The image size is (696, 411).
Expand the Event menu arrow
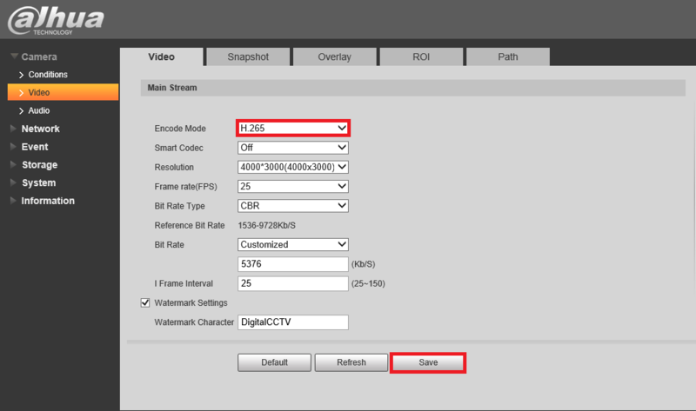(x=13, y=147)
